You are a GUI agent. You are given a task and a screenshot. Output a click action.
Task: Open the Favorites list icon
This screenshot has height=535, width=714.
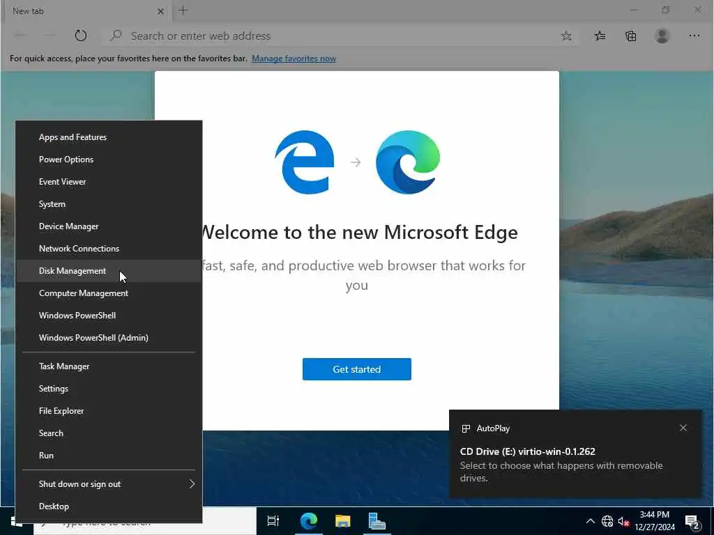[600, 36]
